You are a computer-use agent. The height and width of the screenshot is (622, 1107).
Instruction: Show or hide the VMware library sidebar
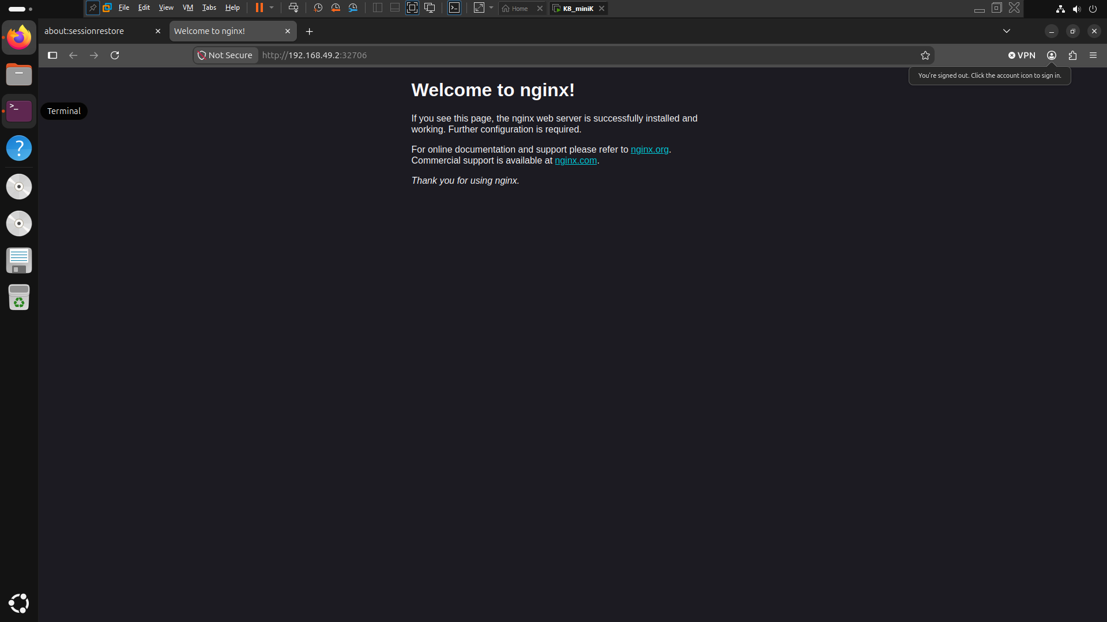[x=378, y=8]
